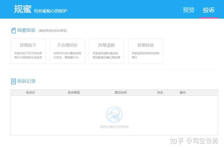224x150 pixels.
Task: Click the 我要投诉 section heading
Action: tap(26, 30)
